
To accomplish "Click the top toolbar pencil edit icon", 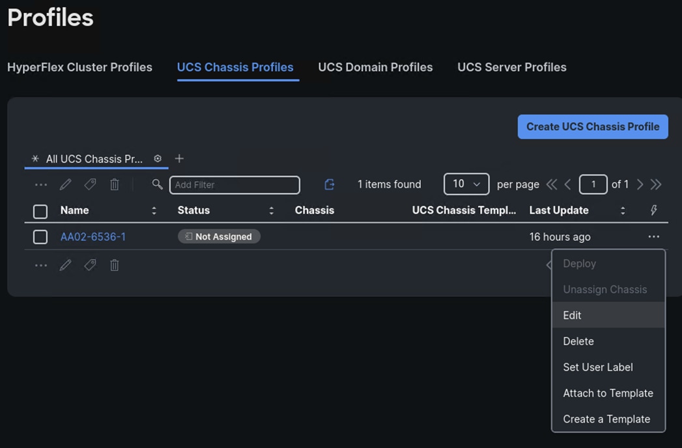I will [66, 184].
